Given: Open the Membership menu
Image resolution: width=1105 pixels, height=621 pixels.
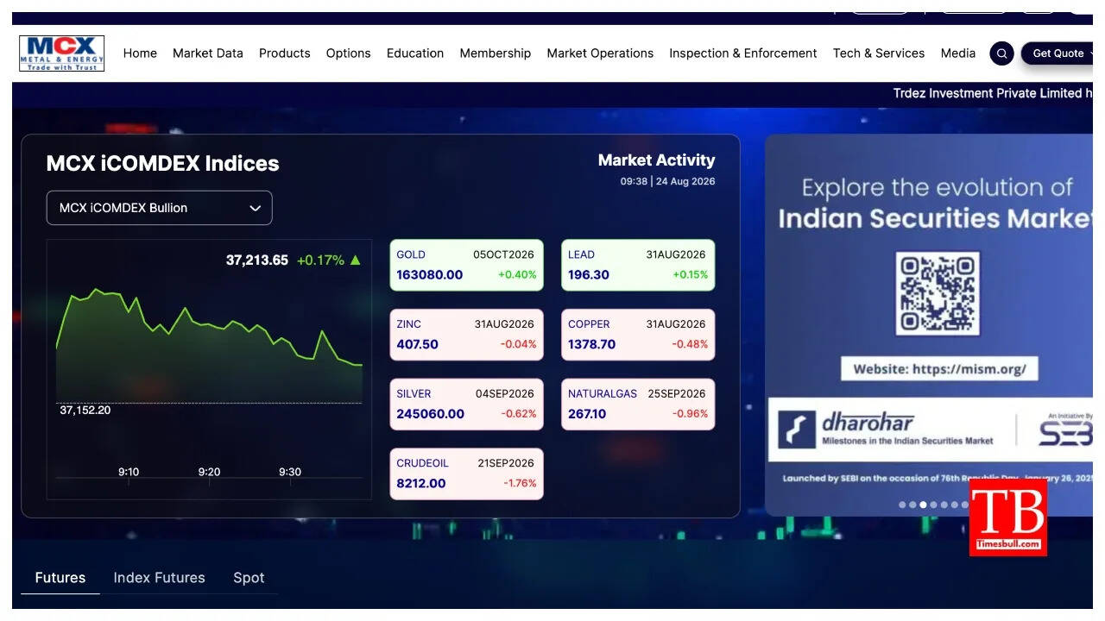Looking at the screenshot, I should click(x=496, y=53).
